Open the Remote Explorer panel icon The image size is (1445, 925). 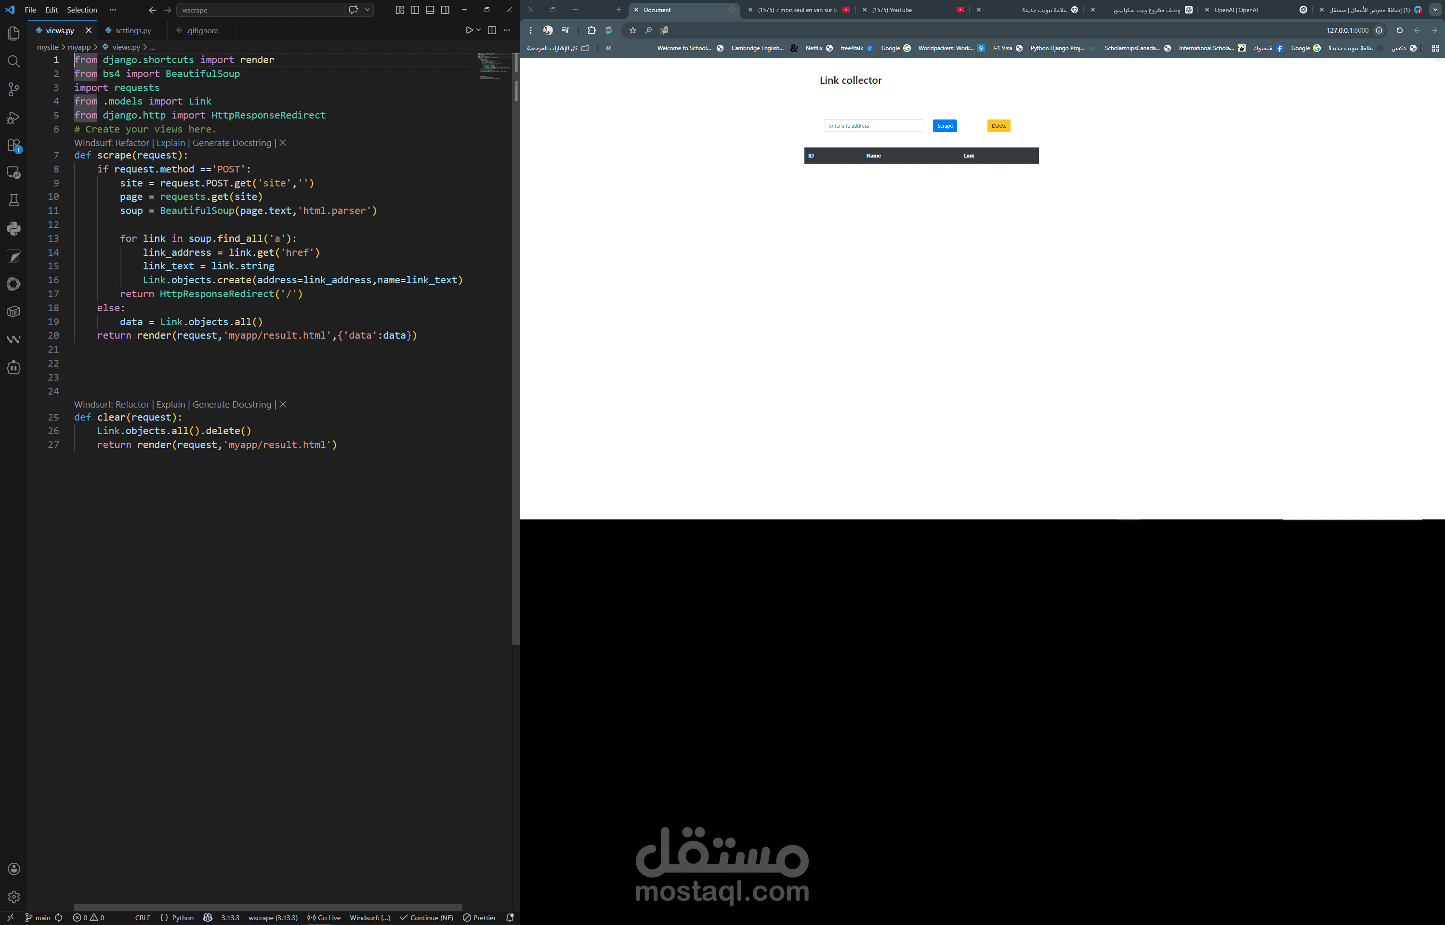(13, 173)
